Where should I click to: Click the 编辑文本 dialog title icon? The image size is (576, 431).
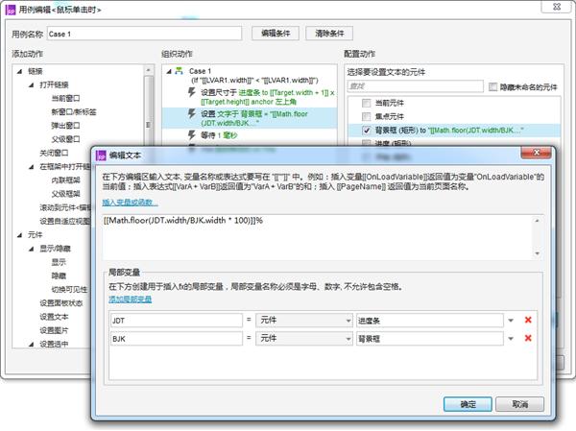pyautogui.click(x=99, y=153)
